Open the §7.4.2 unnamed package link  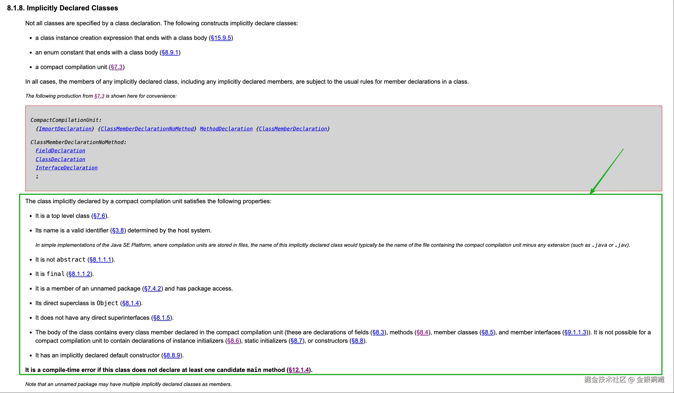point(152,289)
